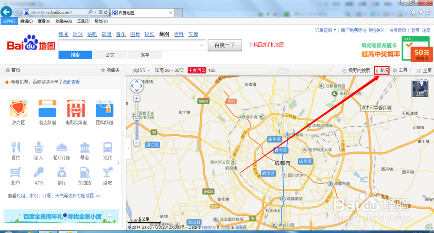Viewport: 434px width, 233px height.
Task: Switch to 卫星 satellite view thumbnail
Action: coord(420,89)
